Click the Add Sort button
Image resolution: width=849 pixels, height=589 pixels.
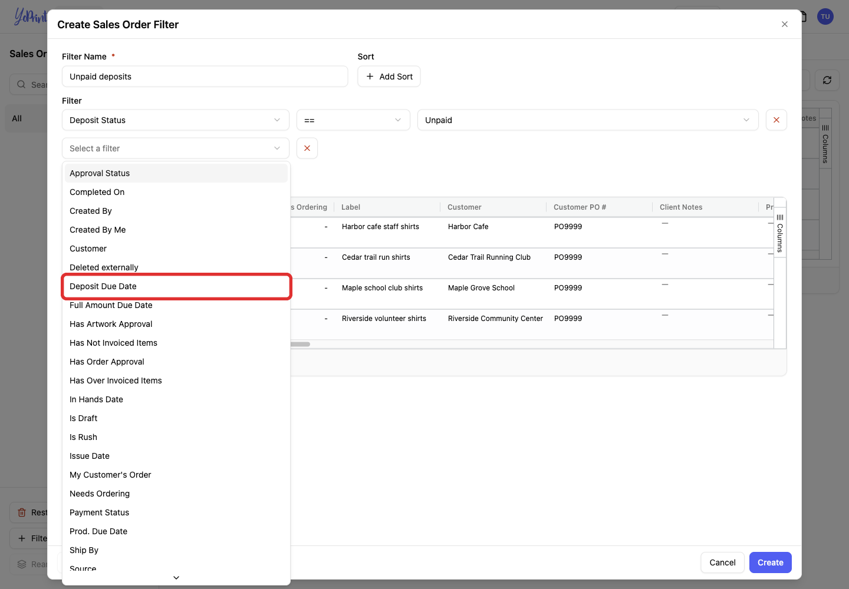click(x=389, y=77)
